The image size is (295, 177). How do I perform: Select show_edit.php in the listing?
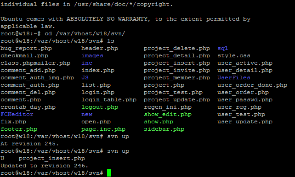168,115
